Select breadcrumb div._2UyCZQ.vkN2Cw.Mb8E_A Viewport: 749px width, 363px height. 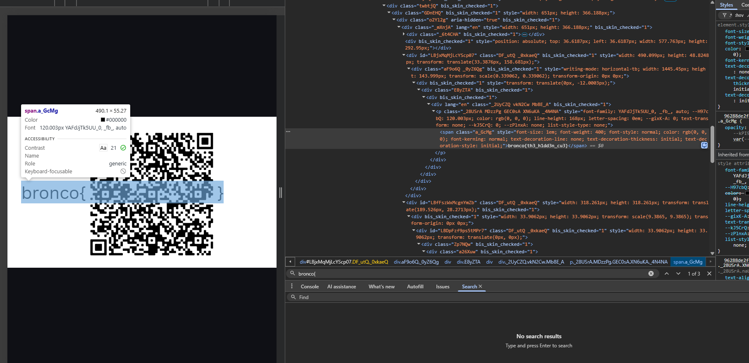pos(531,262)
